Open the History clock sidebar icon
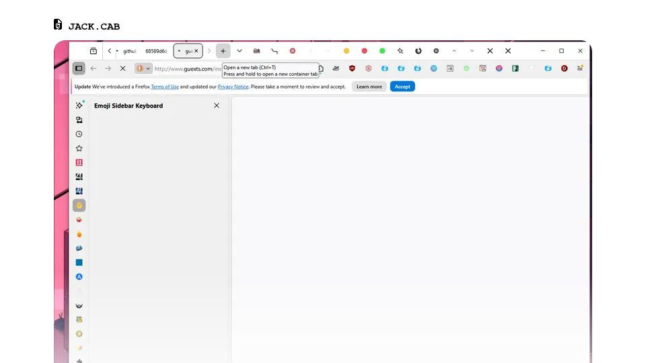This screenshot has width=646, height=363. point(79,134)
